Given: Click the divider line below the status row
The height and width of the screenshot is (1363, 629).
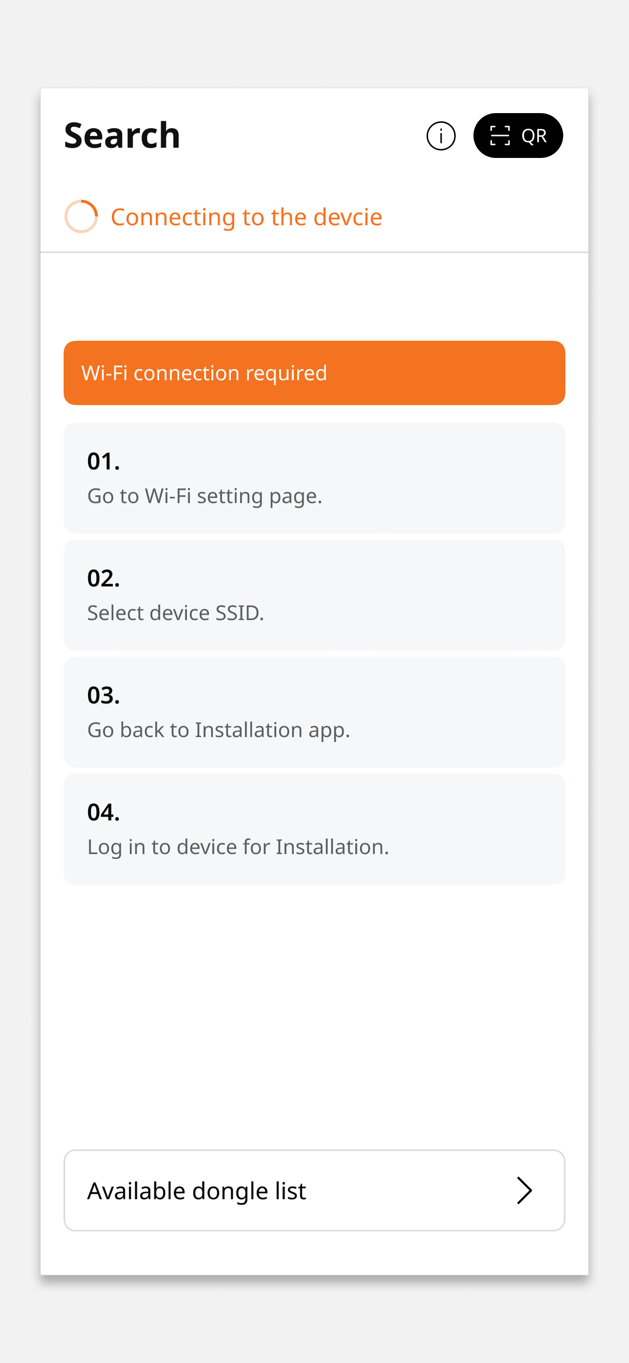Looking at the screenshot, I should 314,253.
